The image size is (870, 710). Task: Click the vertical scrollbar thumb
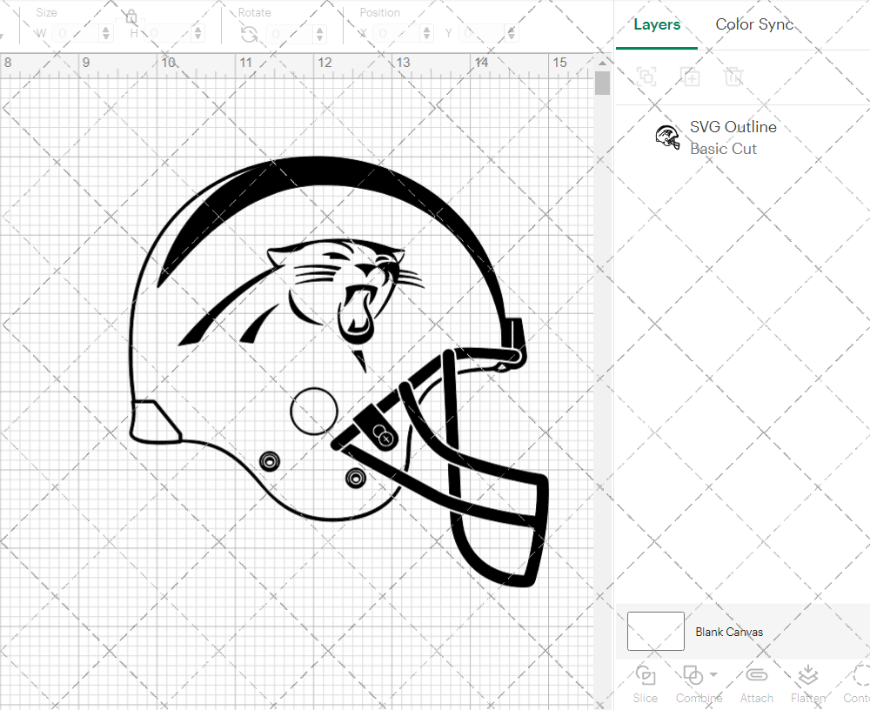point(602,84)
